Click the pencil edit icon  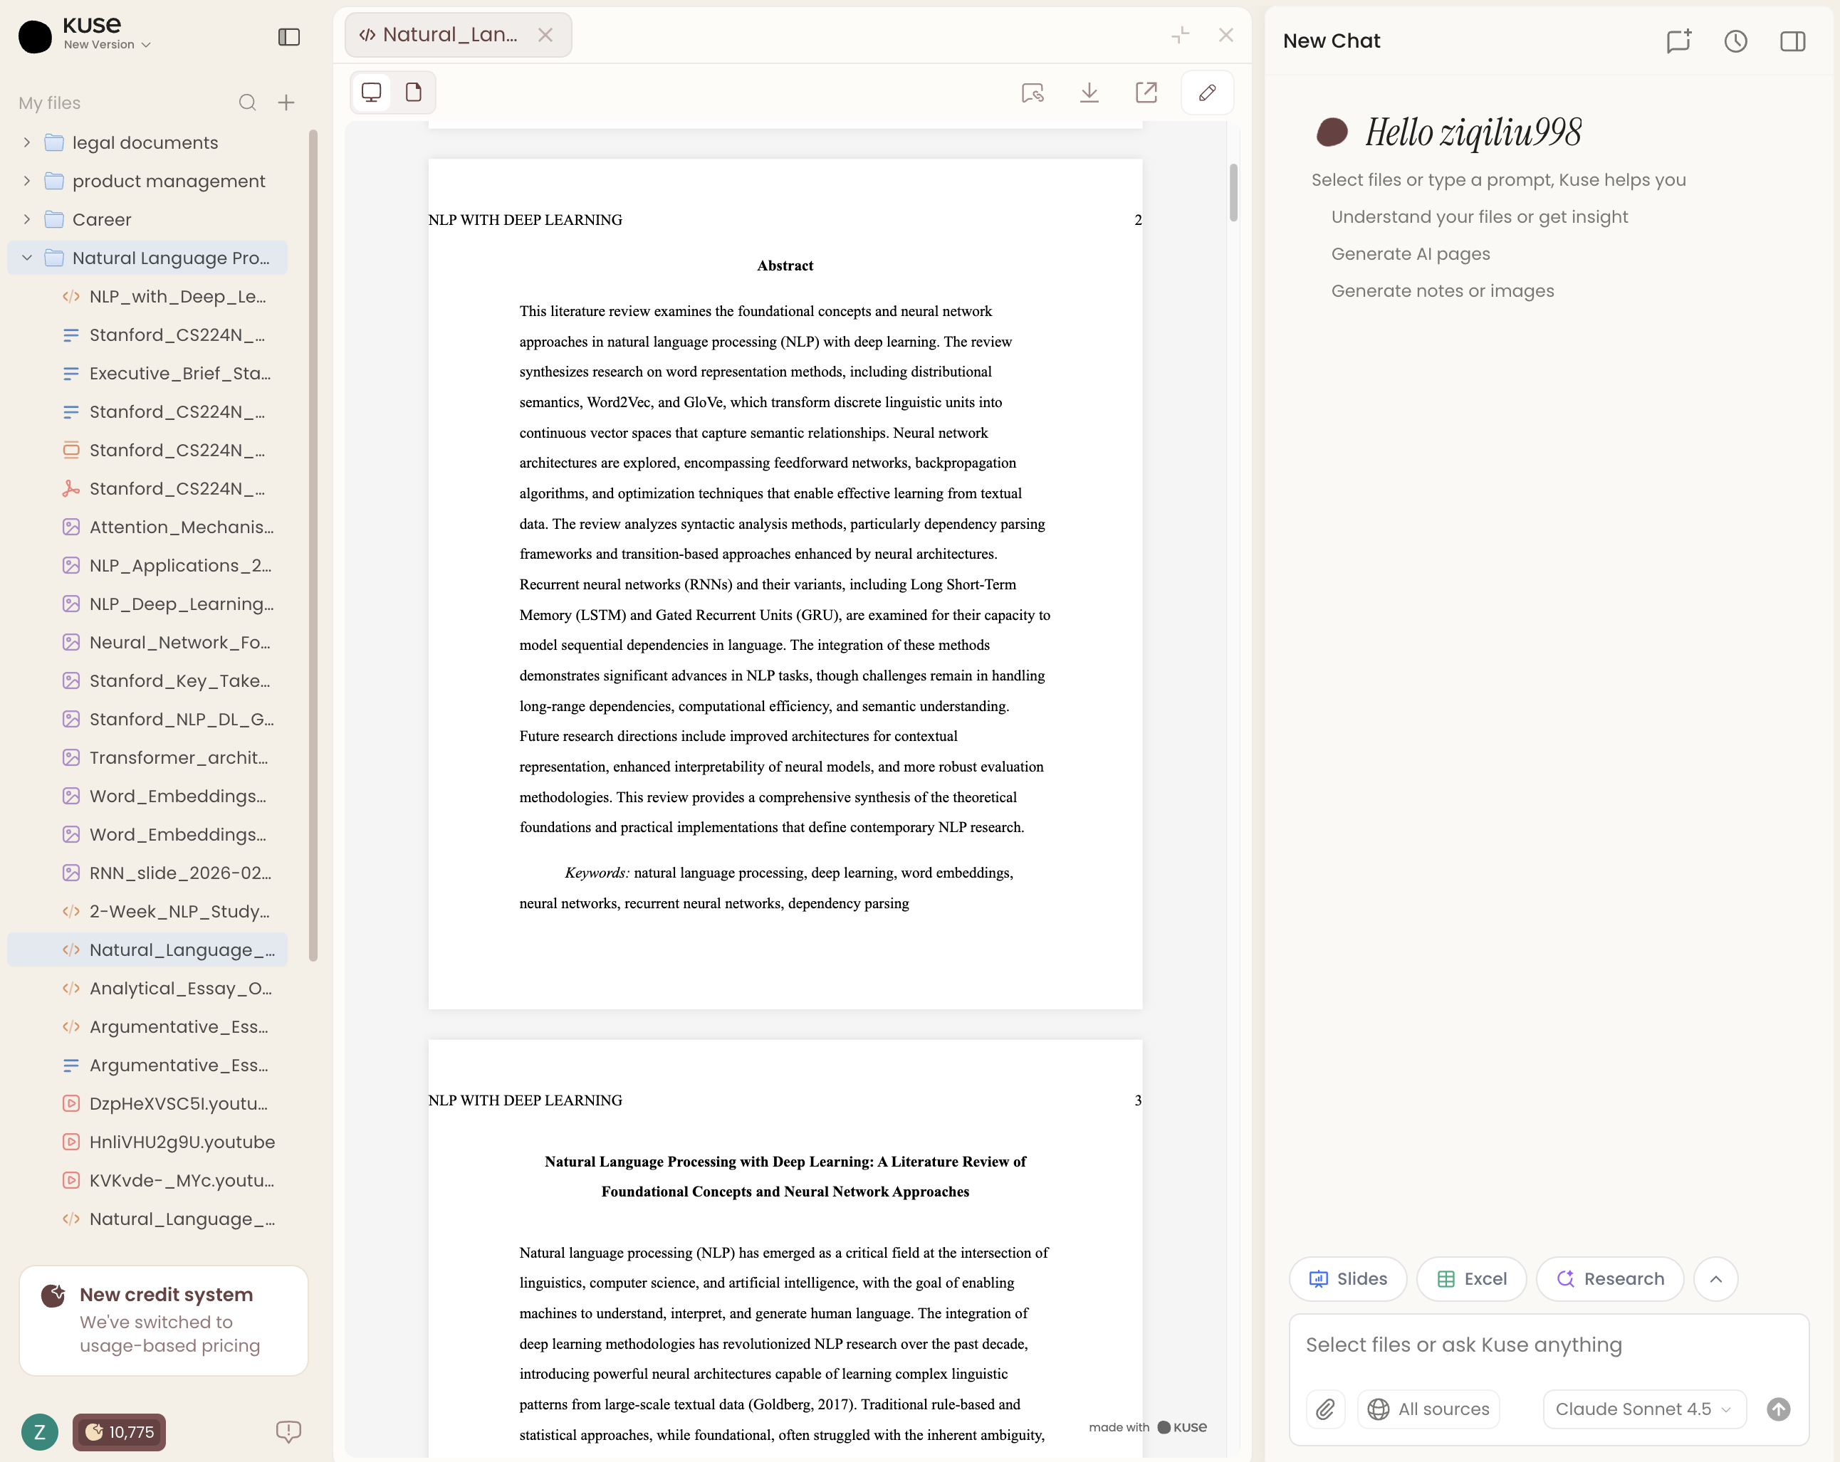point(1207,92)
